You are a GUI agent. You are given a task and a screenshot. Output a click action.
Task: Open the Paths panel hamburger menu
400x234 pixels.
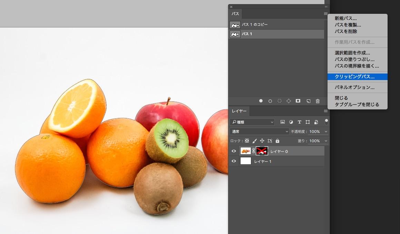pos(325,14)
